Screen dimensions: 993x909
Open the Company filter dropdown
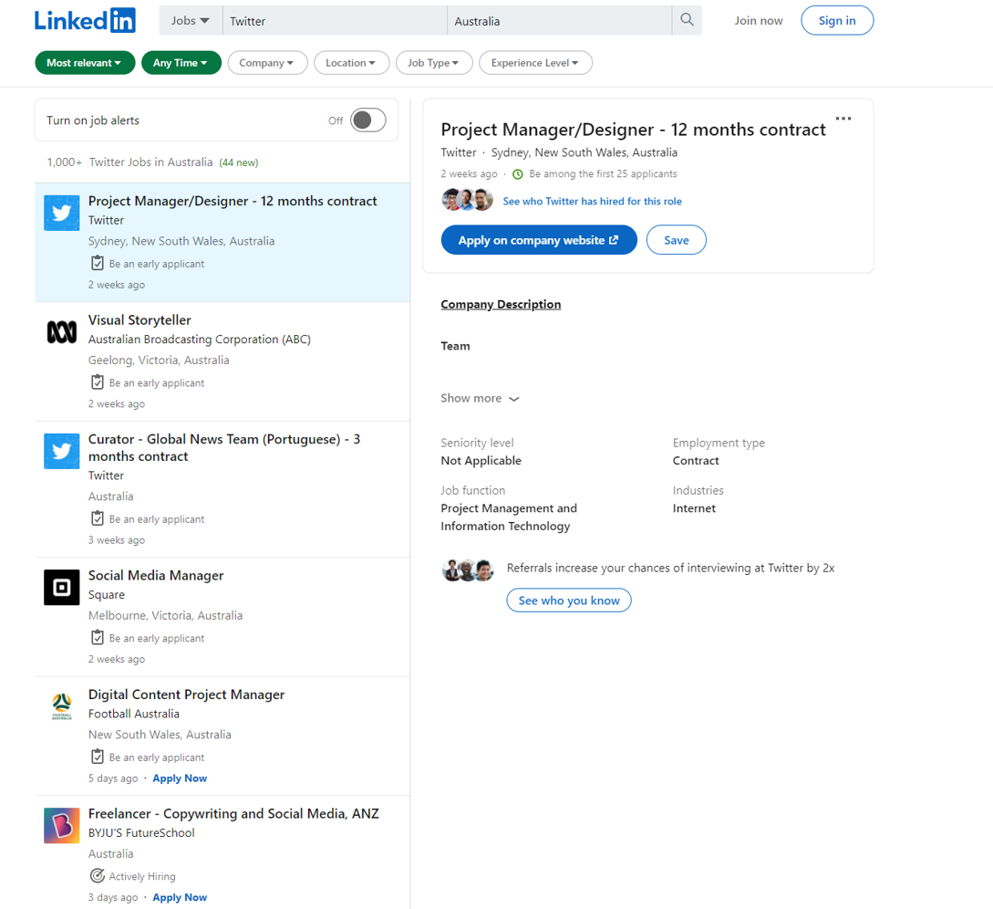tap(267, 63)
